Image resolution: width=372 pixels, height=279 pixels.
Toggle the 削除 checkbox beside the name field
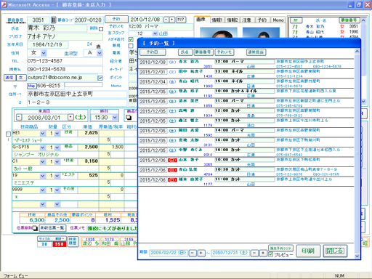pyautogui.click(x=101, y=29)
